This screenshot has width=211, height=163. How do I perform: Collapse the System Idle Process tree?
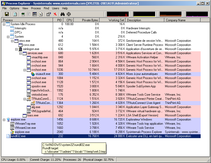coord(4,24)
